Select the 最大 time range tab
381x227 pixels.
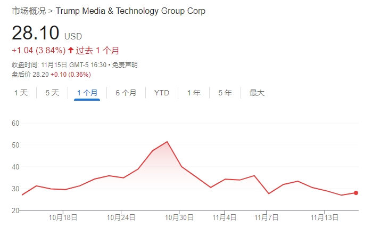pyautogui.click(x=257, y=93)
